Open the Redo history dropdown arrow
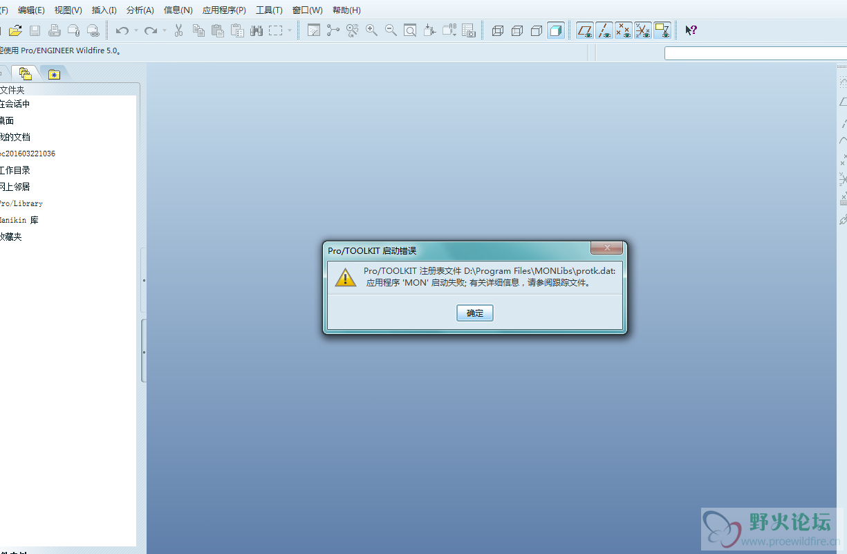 164,30
